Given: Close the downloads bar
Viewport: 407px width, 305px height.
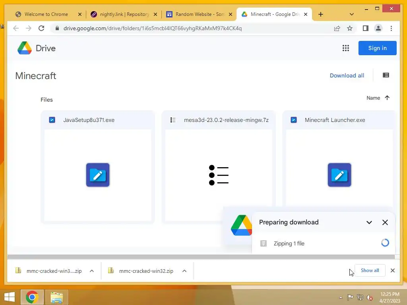Looking at the screenshot, I should pos(392,270).
